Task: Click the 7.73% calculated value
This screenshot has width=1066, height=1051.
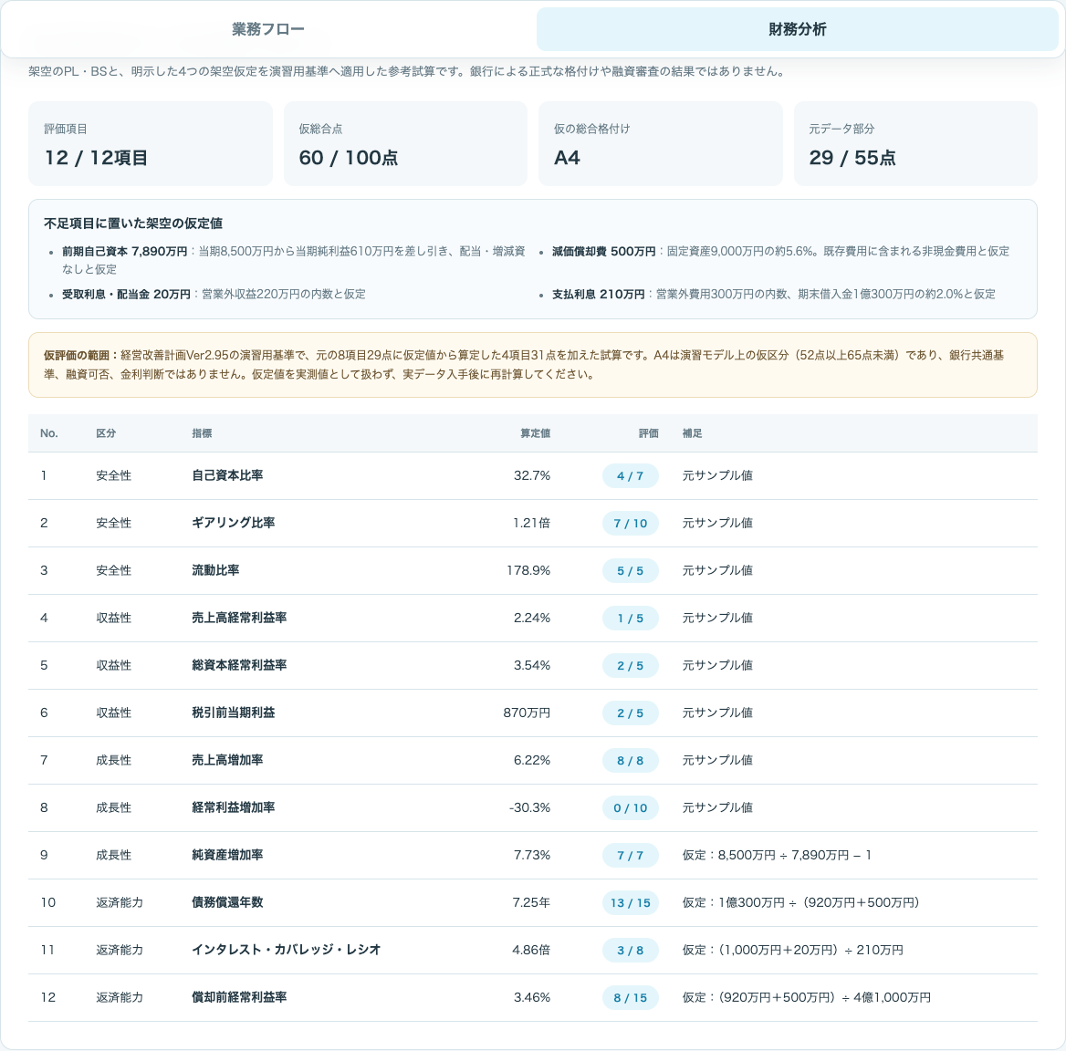Action: (x=532, y=856)
